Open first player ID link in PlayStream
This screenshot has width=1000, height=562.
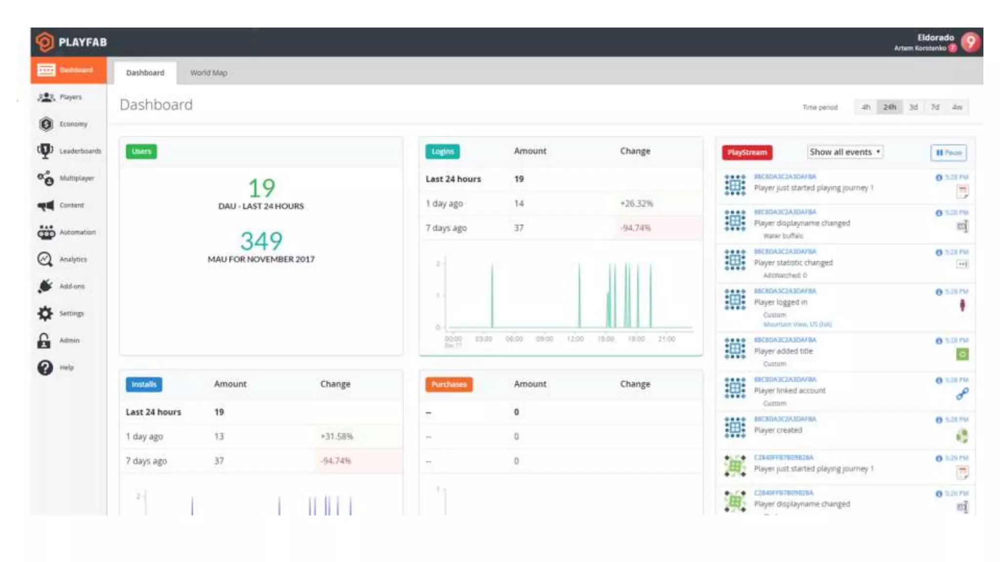[x=785, y=177]
